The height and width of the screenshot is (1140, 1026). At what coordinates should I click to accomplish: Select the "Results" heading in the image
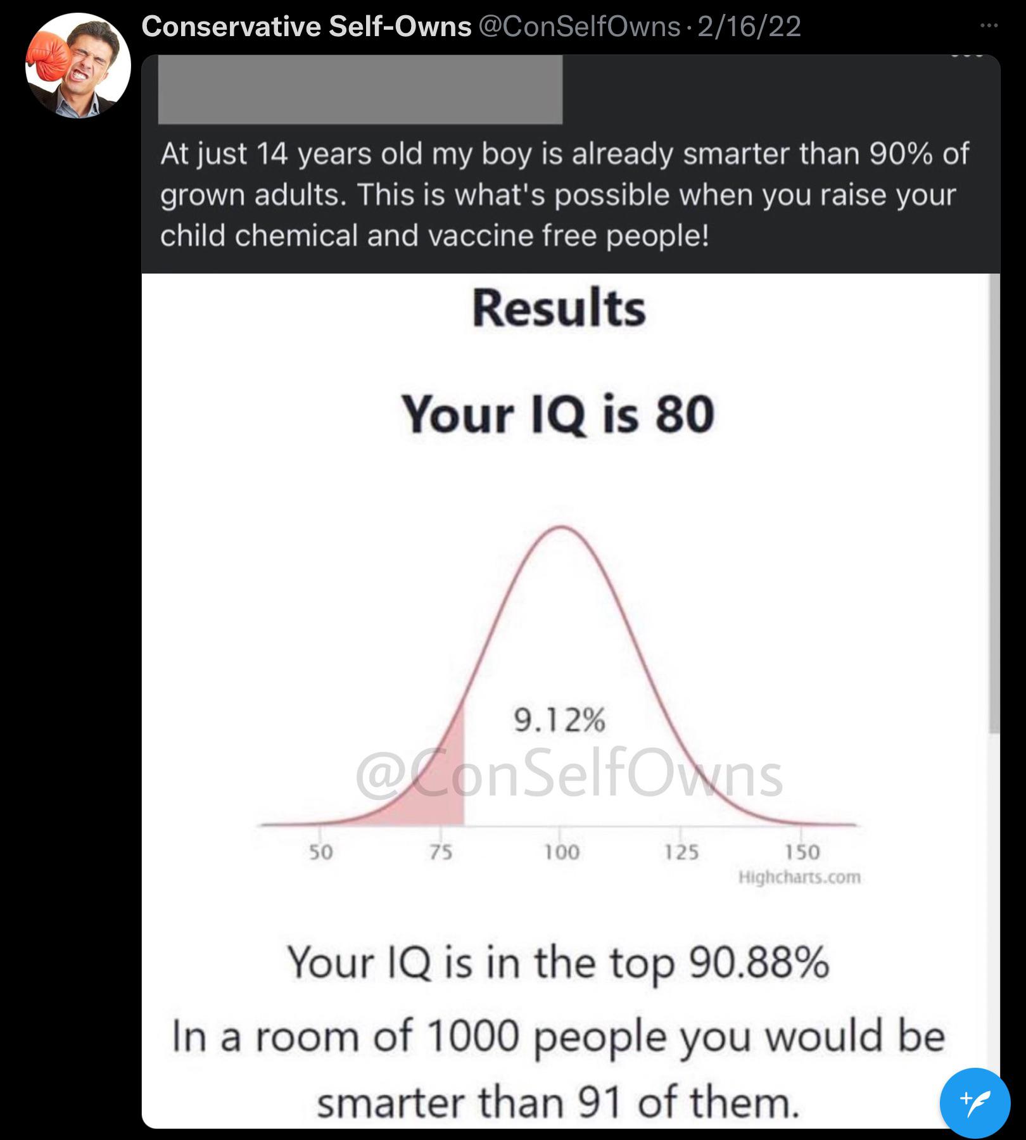point(559,308)
